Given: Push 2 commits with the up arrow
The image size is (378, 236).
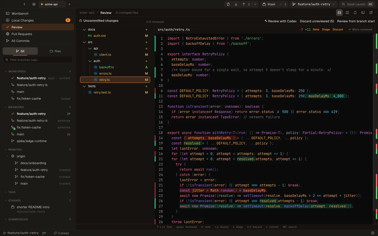Looking at the screenshot, I should coord(246,4).
